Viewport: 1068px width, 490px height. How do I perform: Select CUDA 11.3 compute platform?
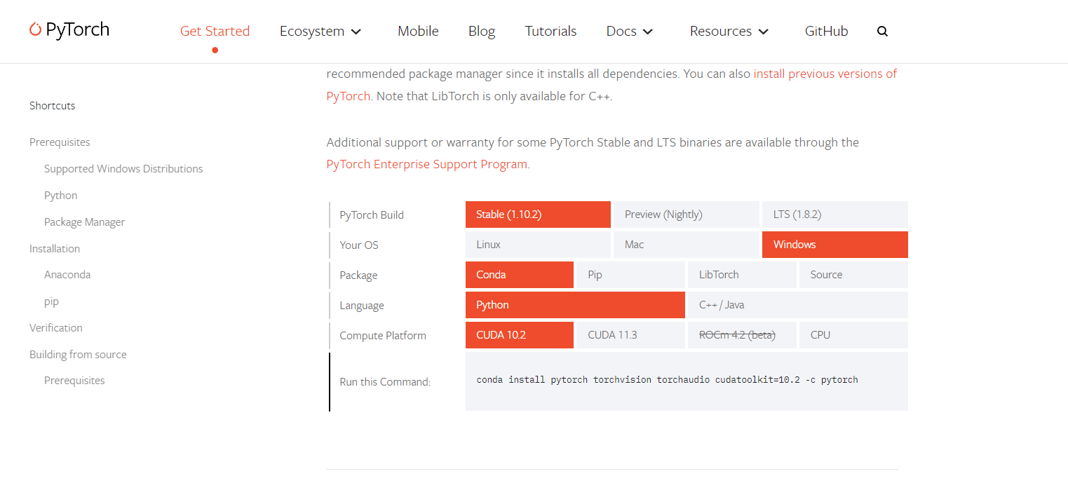pos(631,335)
